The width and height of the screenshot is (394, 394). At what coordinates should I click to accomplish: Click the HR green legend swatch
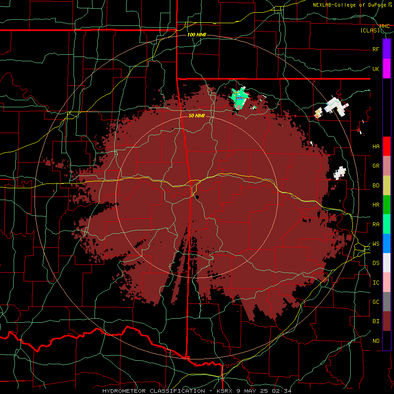pos(387,204)
